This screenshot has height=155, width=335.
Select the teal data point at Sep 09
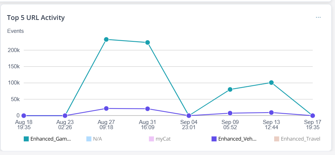[230, 89]
